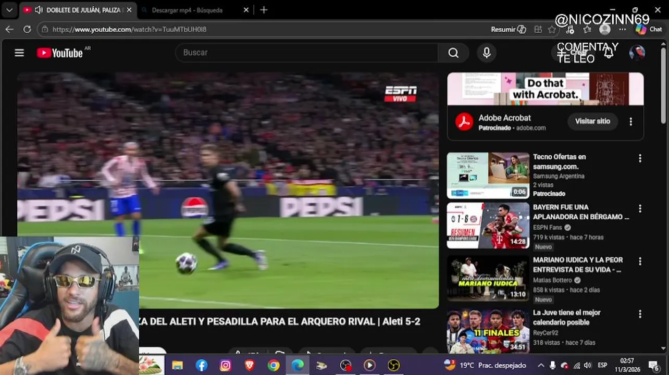Add page to favorites with star icon
The width and height of the screenshot is (669, 375).
[x=552, y=29]
